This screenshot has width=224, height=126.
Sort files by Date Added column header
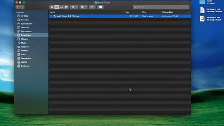[168, 12]
